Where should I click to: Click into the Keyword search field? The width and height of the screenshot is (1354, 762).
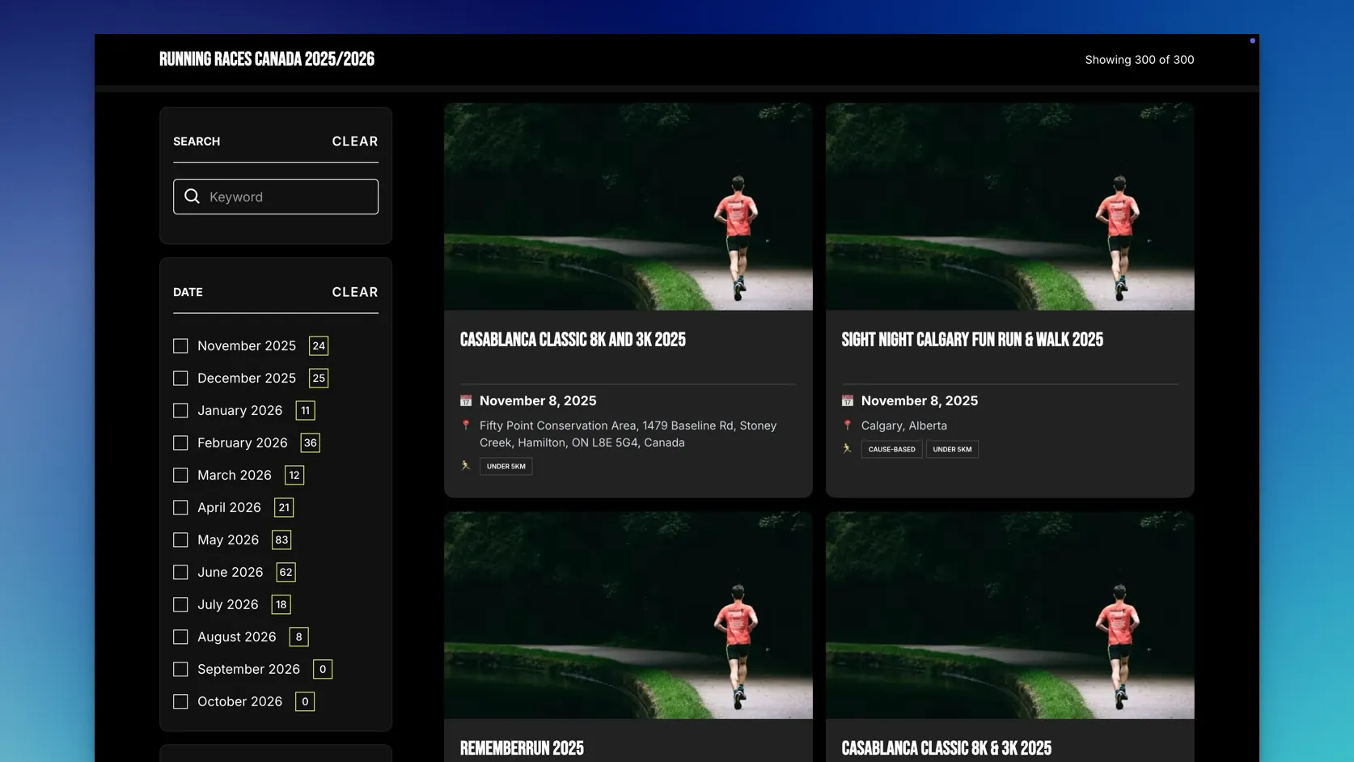click(x=276, y=197)
